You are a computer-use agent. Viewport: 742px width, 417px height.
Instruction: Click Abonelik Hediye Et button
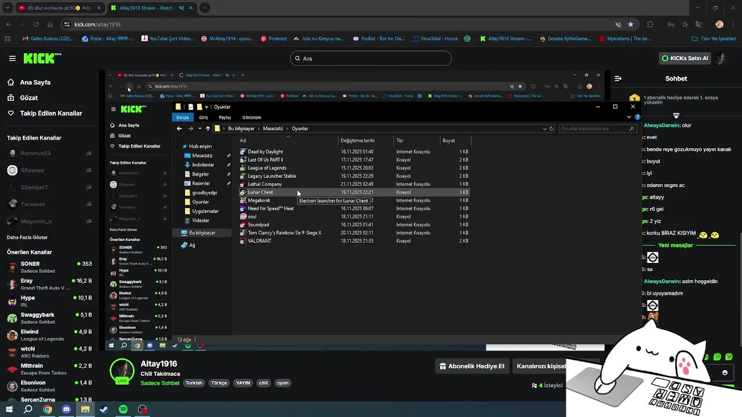pyautogui.click(x=472, y=366)
